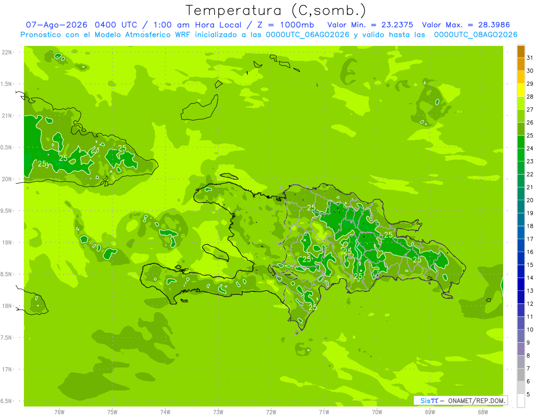
Task: Click the "72W" longitude label
Action: [271, 412]
